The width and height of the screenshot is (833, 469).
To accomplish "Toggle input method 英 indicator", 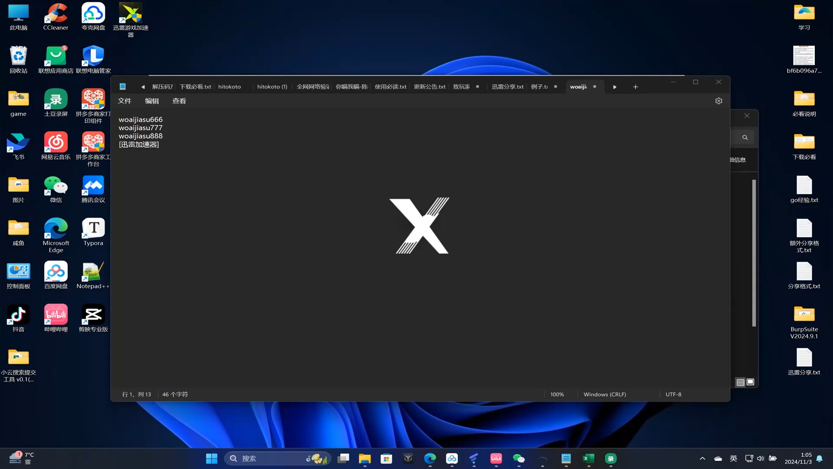I will tap(733, 459).
